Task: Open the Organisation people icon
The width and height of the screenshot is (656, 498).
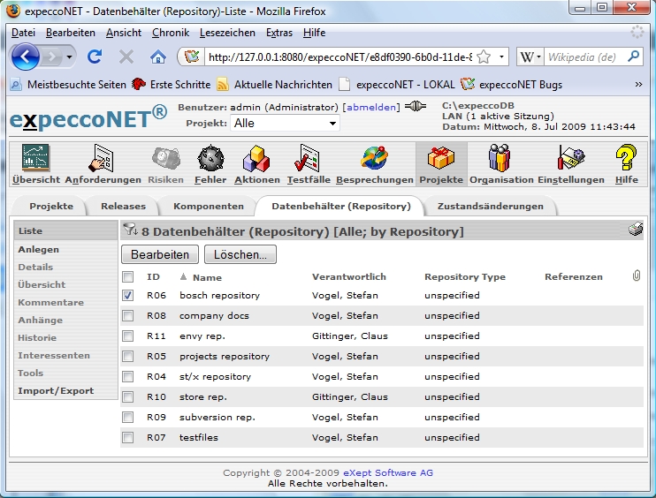Action: pyautogui.click(x=500, y=159)
